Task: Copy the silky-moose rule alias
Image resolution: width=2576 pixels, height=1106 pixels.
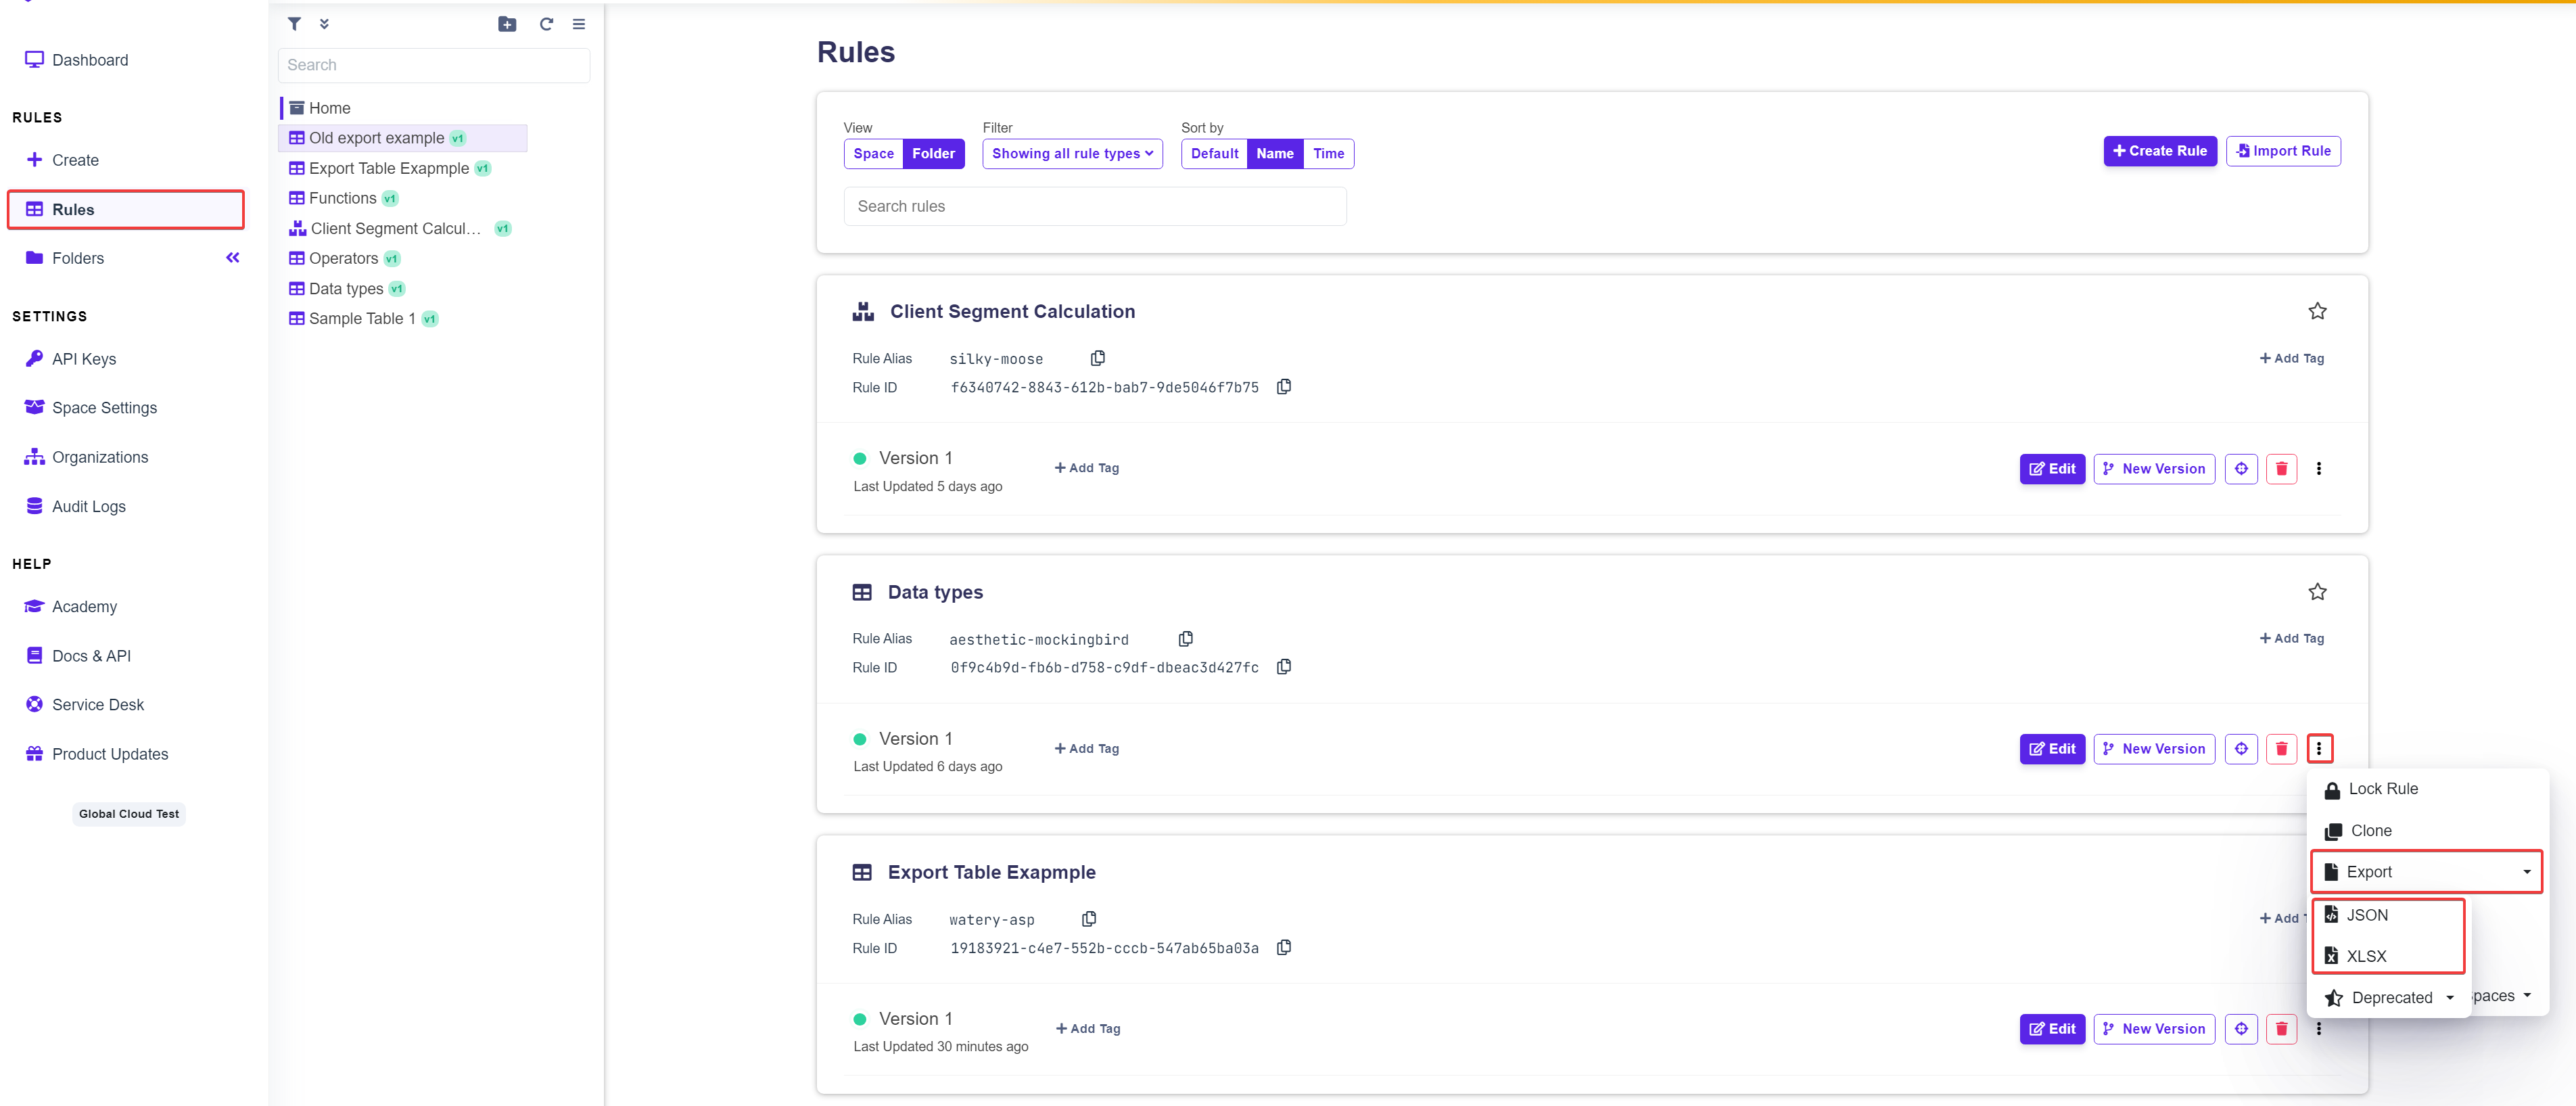Action: 1097,358
